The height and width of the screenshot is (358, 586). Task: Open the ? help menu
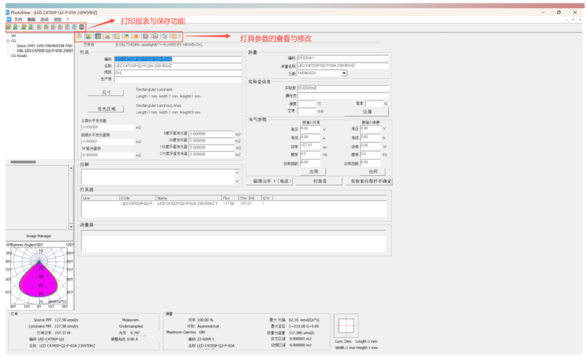click(67, 19)
